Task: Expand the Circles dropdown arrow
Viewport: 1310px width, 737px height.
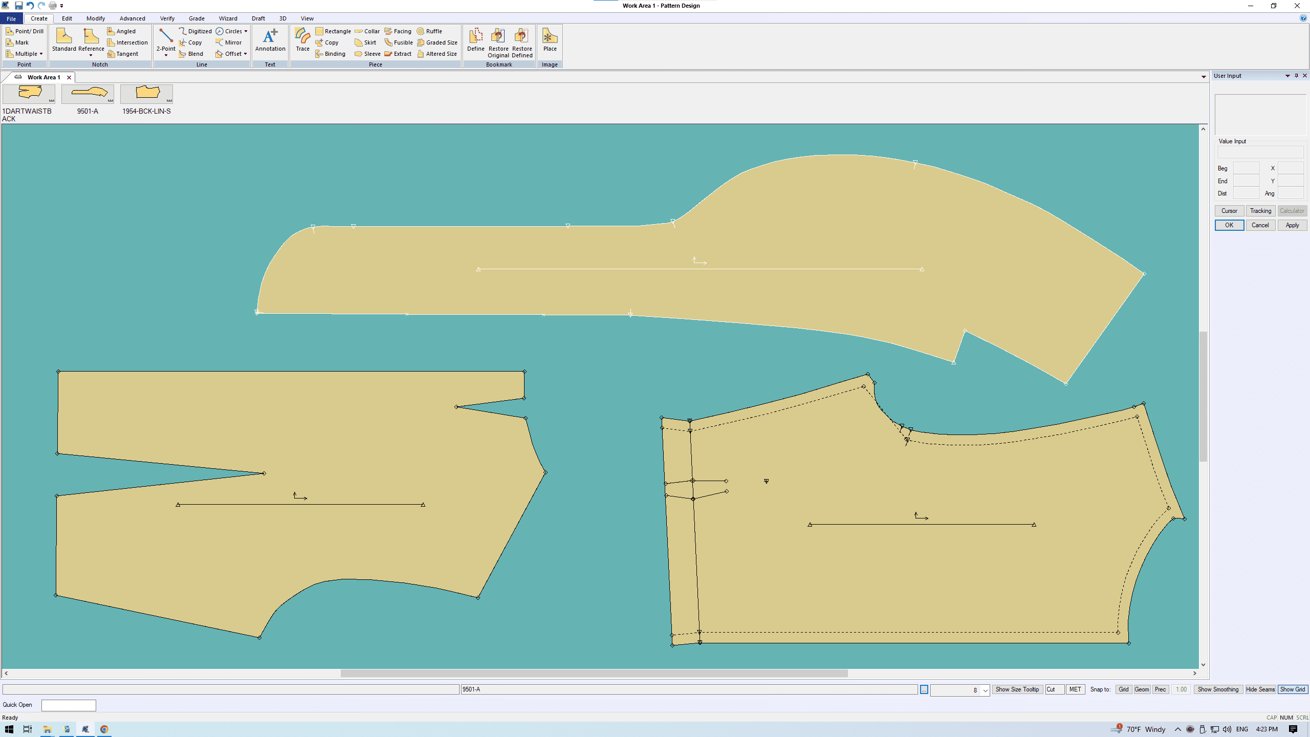Action: coord(246,31)
